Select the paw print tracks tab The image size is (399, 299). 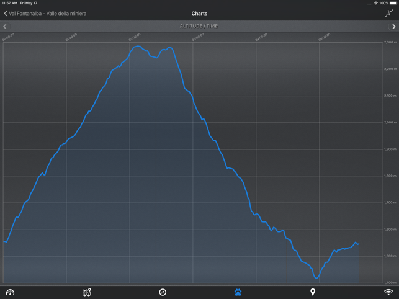238,292
